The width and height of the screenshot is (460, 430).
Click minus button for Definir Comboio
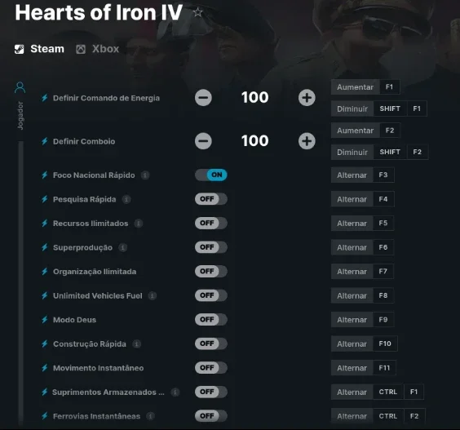point(203,141)
